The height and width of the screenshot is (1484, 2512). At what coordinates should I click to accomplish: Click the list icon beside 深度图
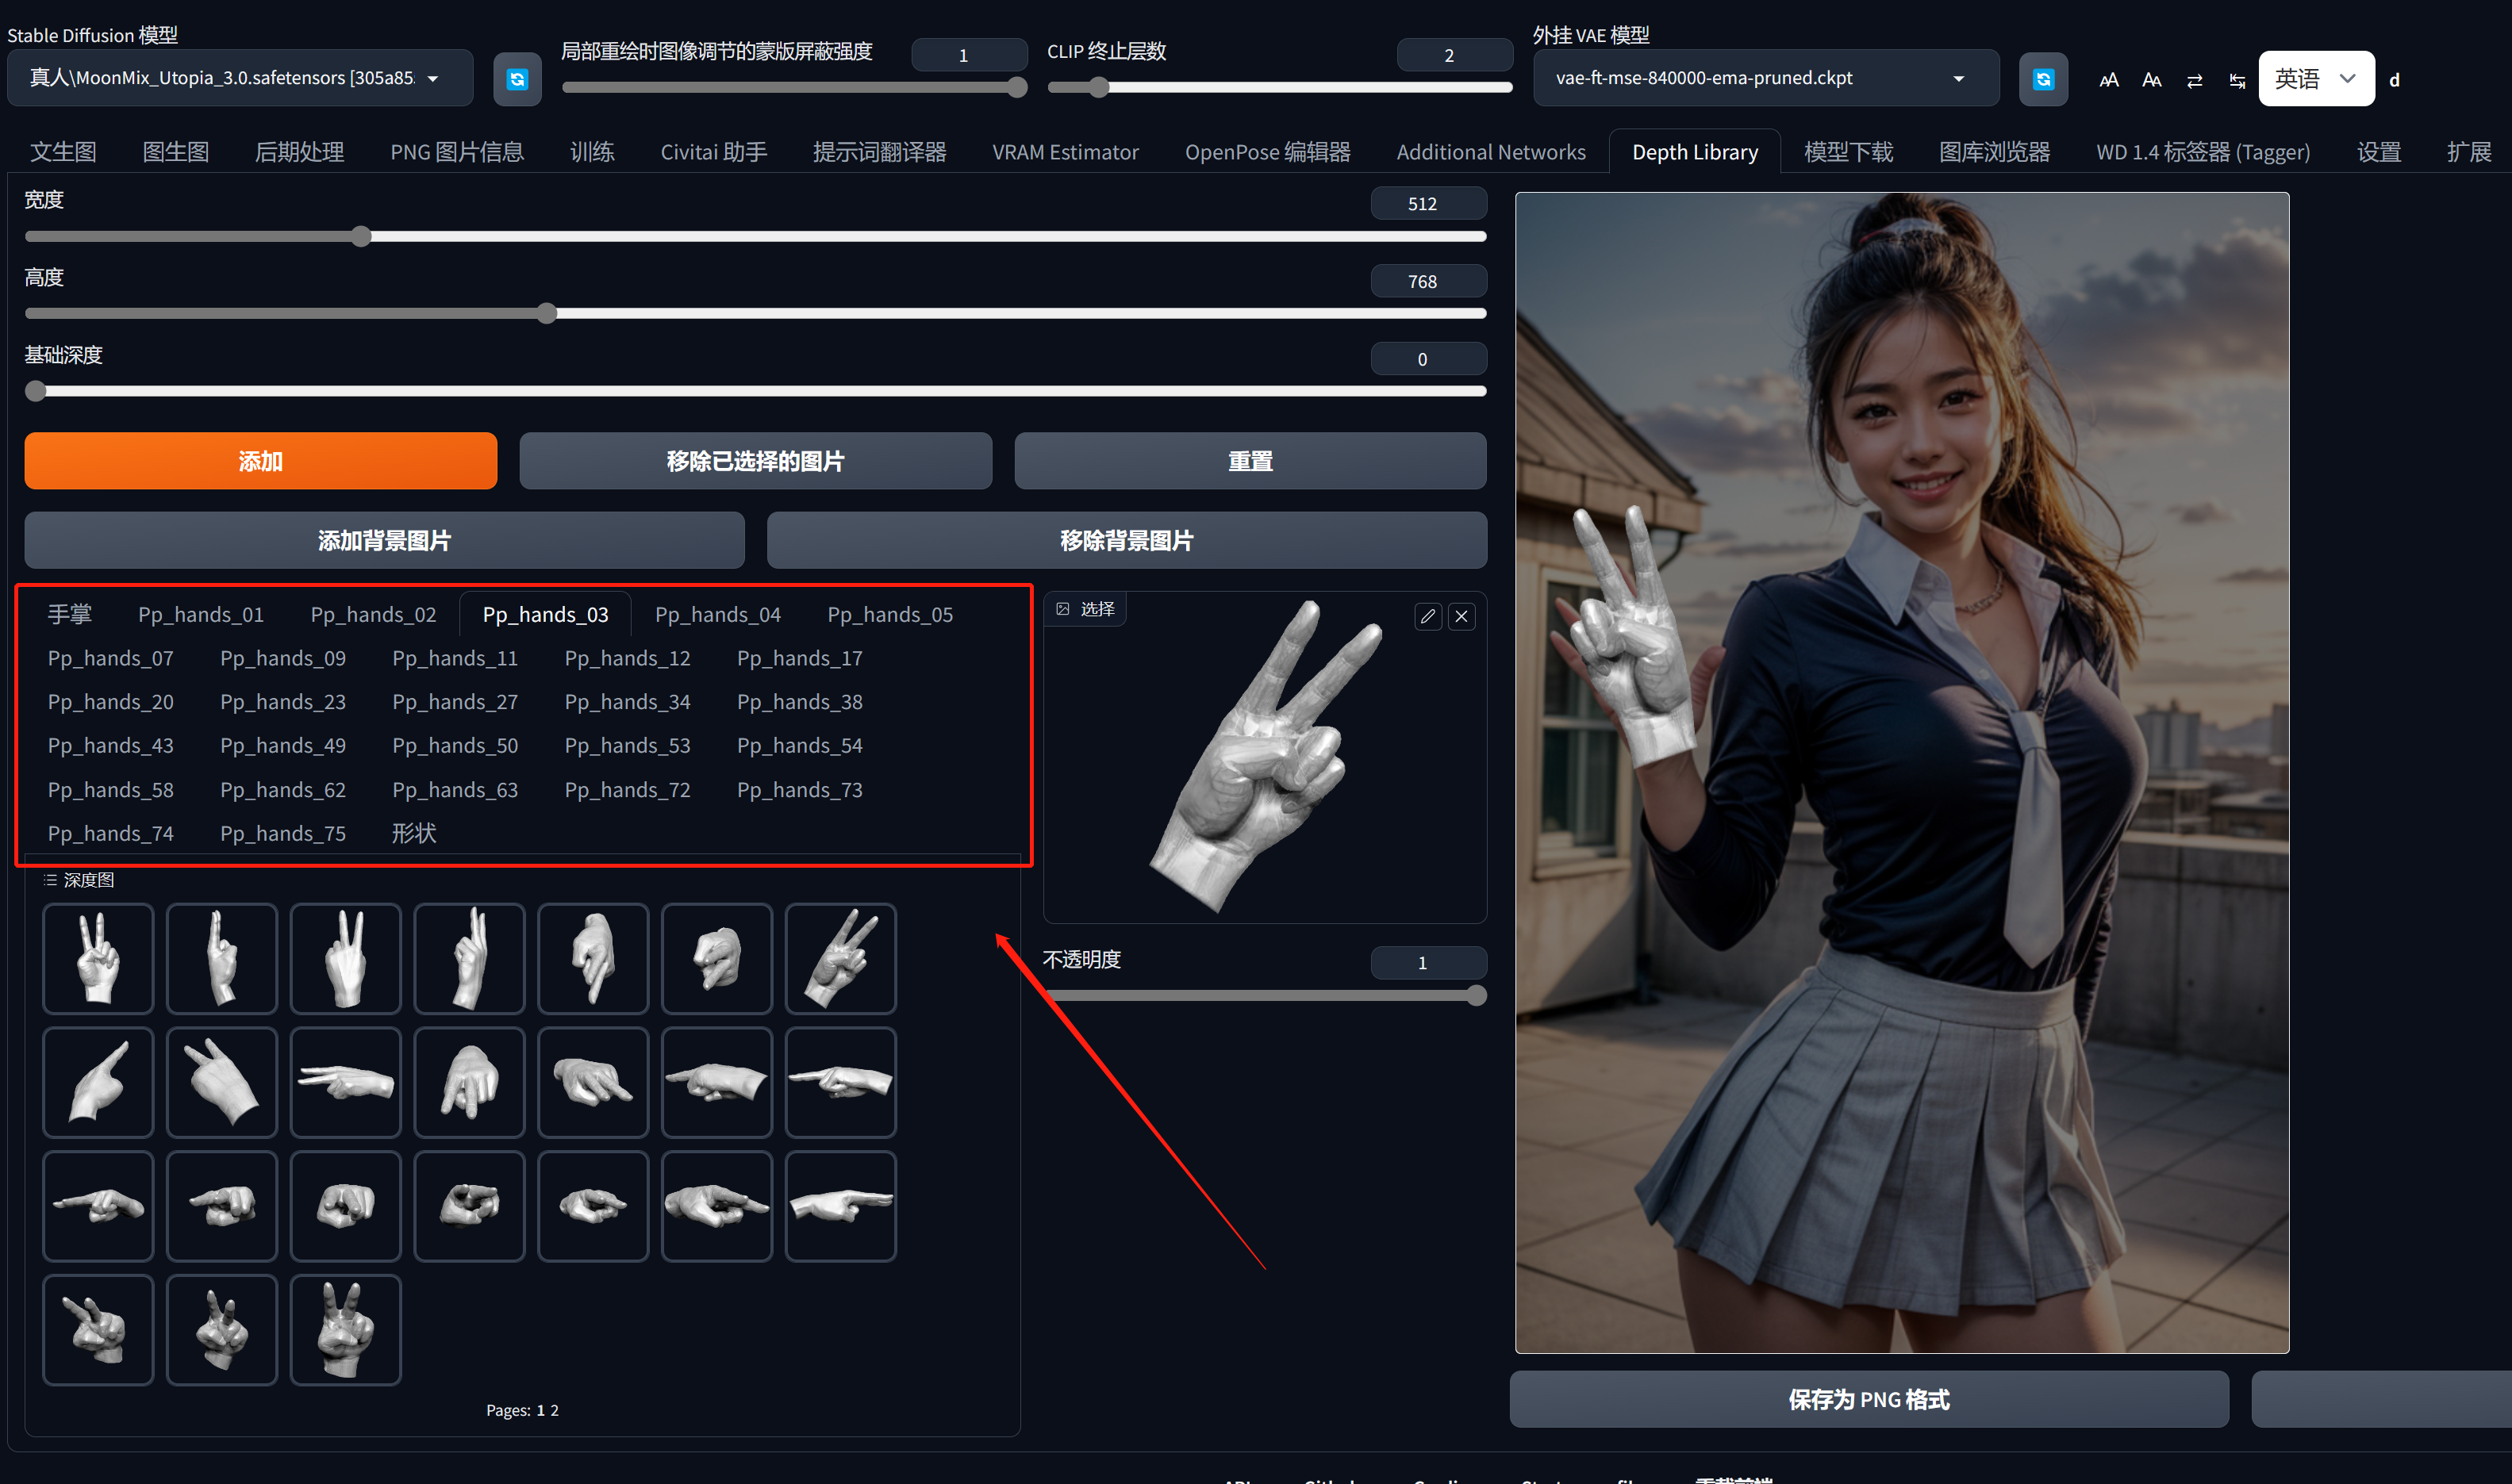(x=50, y=880)
